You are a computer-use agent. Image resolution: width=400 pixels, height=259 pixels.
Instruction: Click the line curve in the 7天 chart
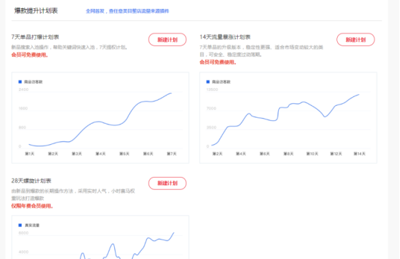point(101,122)
